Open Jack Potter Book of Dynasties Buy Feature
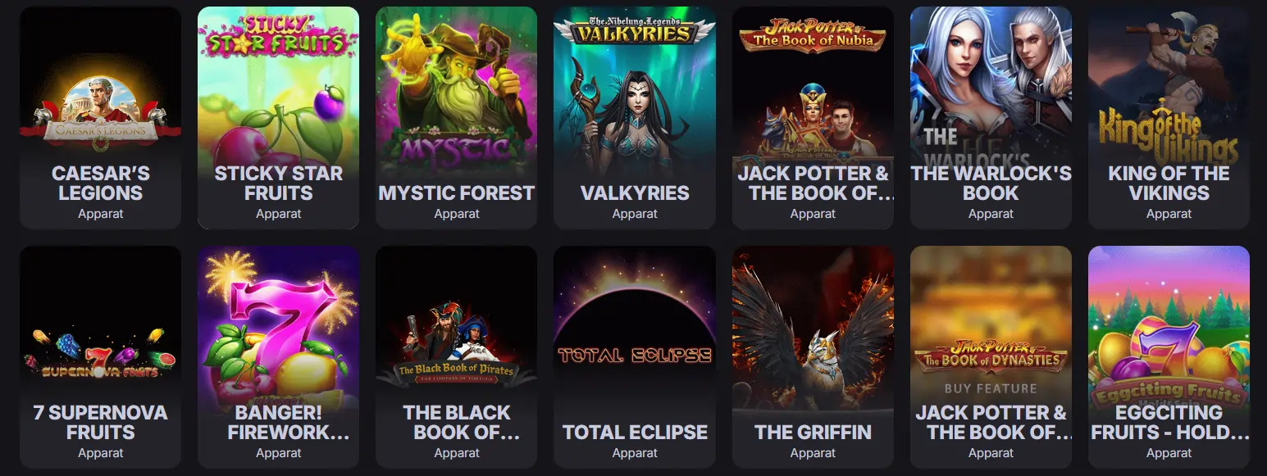Viewport: 1267px width, 476px height. pos(991,357)
